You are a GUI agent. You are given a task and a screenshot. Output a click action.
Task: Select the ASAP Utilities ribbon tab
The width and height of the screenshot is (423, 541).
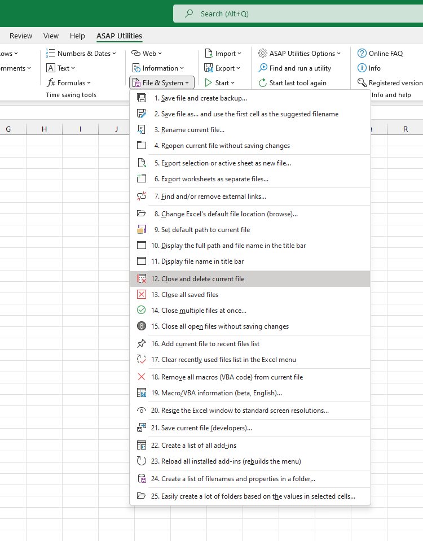pyautogui.click(x=119, y=36)
